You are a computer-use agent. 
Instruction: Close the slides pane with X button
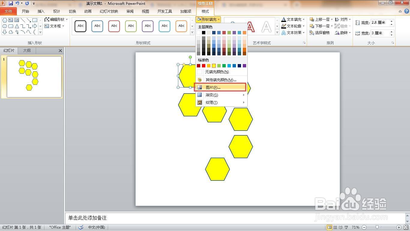click(60, 51)
